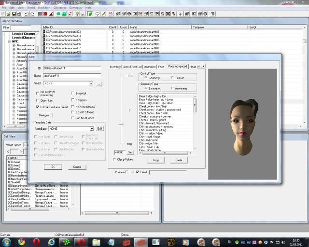
Task: Click the green circle toolbar icon
Action: click(58, 14)
